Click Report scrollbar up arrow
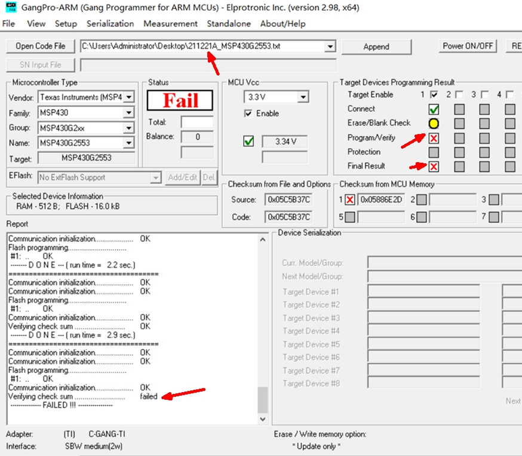The width and height of the screenshot is (522, 456). [x=263, y=240]
